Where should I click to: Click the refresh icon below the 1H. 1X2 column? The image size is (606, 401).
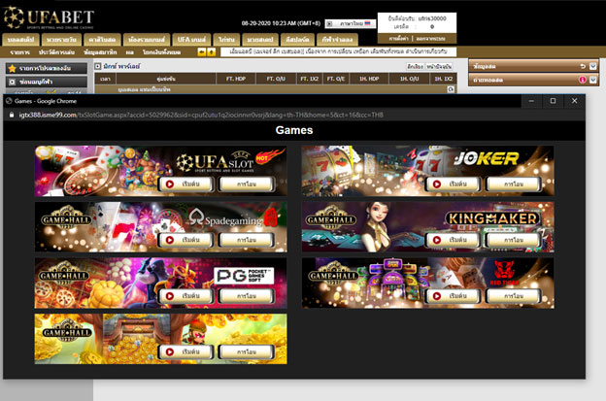[x=451, y=89]
